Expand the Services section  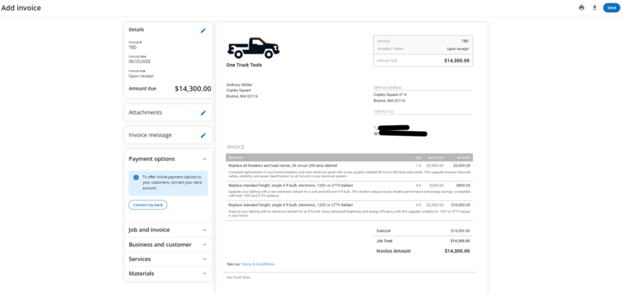click(x=168, y=259)
